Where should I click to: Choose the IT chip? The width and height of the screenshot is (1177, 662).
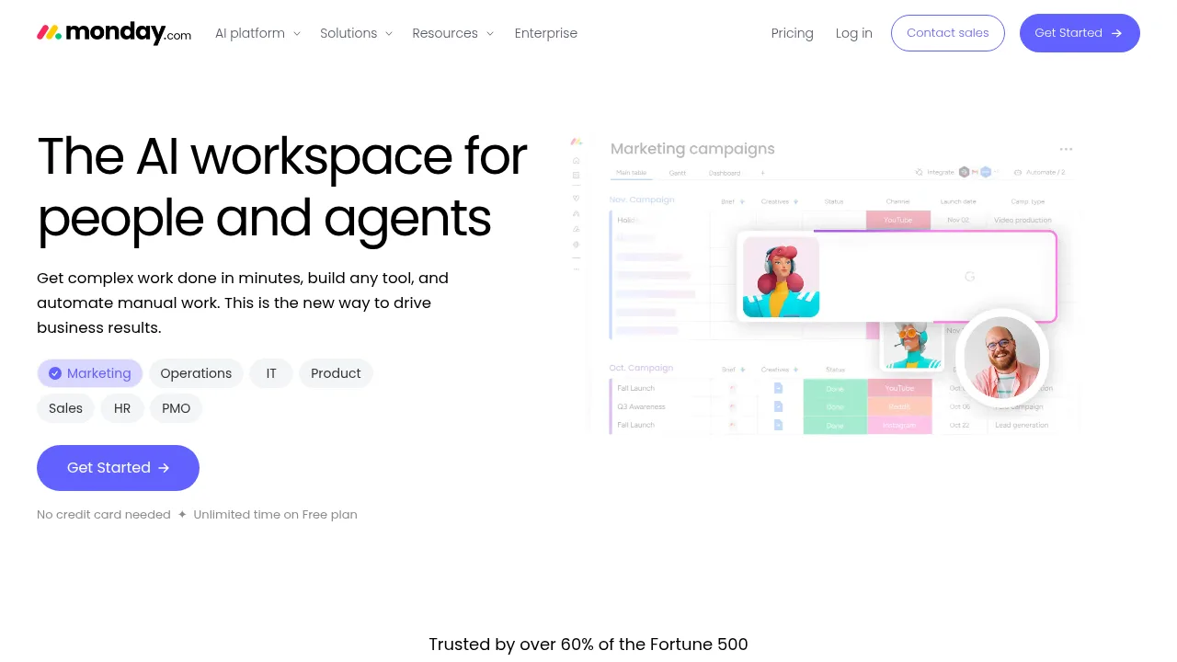pos(271,373)
